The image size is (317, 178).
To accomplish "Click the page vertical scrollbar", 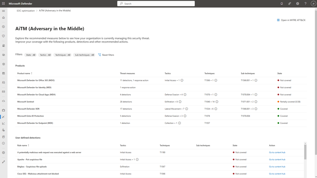I will click(316, 83).
